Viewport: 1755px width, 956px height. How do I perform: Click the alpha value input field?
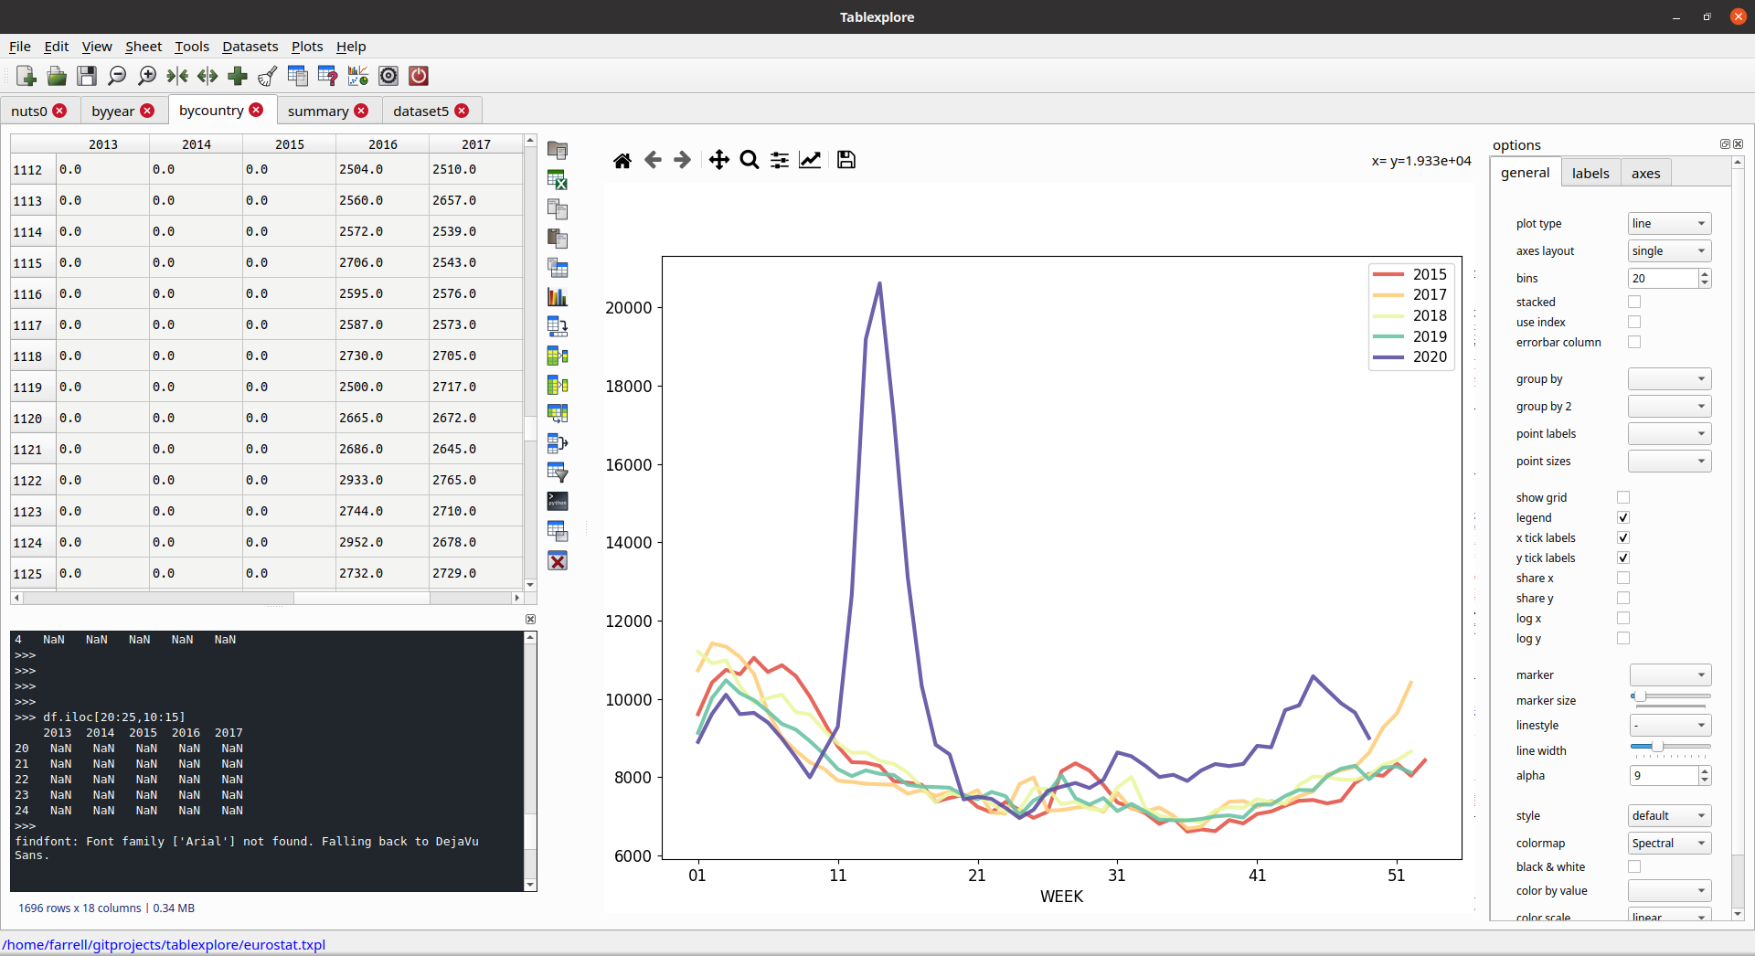point(1664,776)
